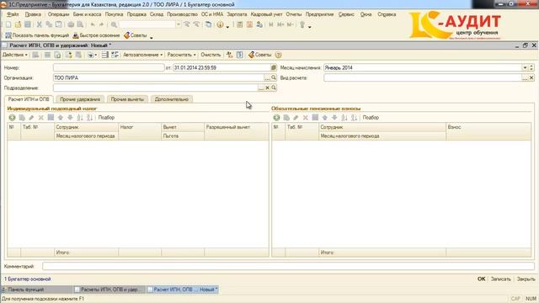Open the Действия dropdown menu
The width and height of the screenshot is (539, 303).
[15, 55]
